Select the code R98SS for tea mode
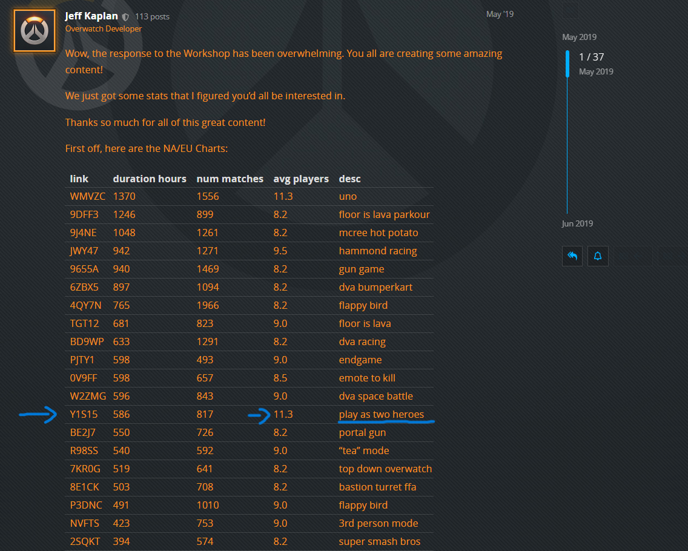This screenshot has height=551, width=688. (84, 451)
